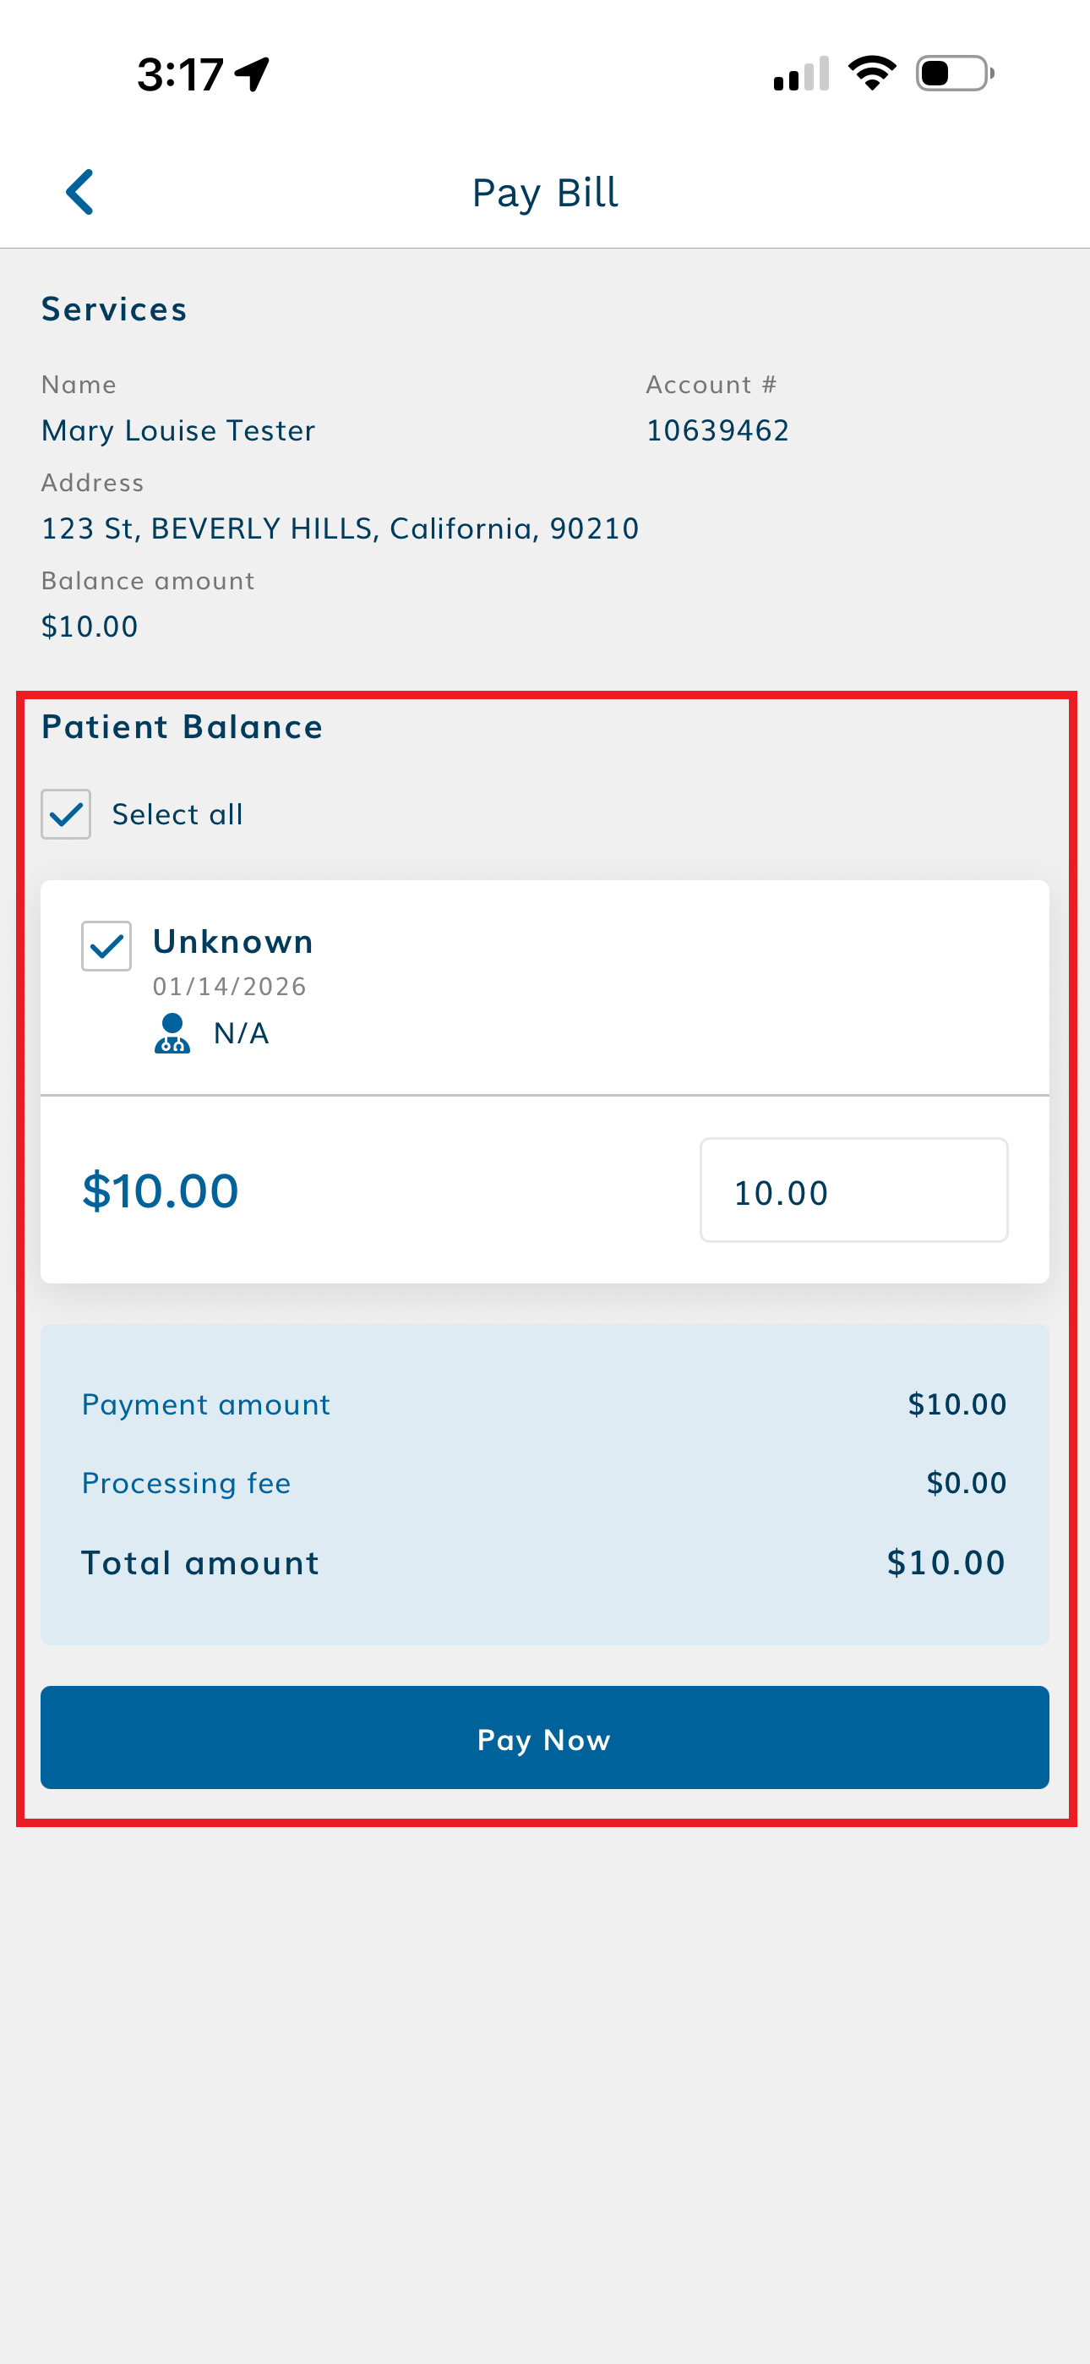Tap the 3:17 clock in status bar
The height and width of the screenshot is (2364, 1090).
(180, 74)
